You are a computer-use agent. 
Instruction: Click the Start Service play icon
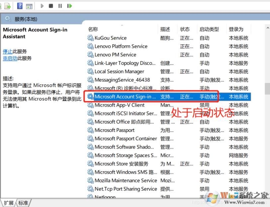42,6
